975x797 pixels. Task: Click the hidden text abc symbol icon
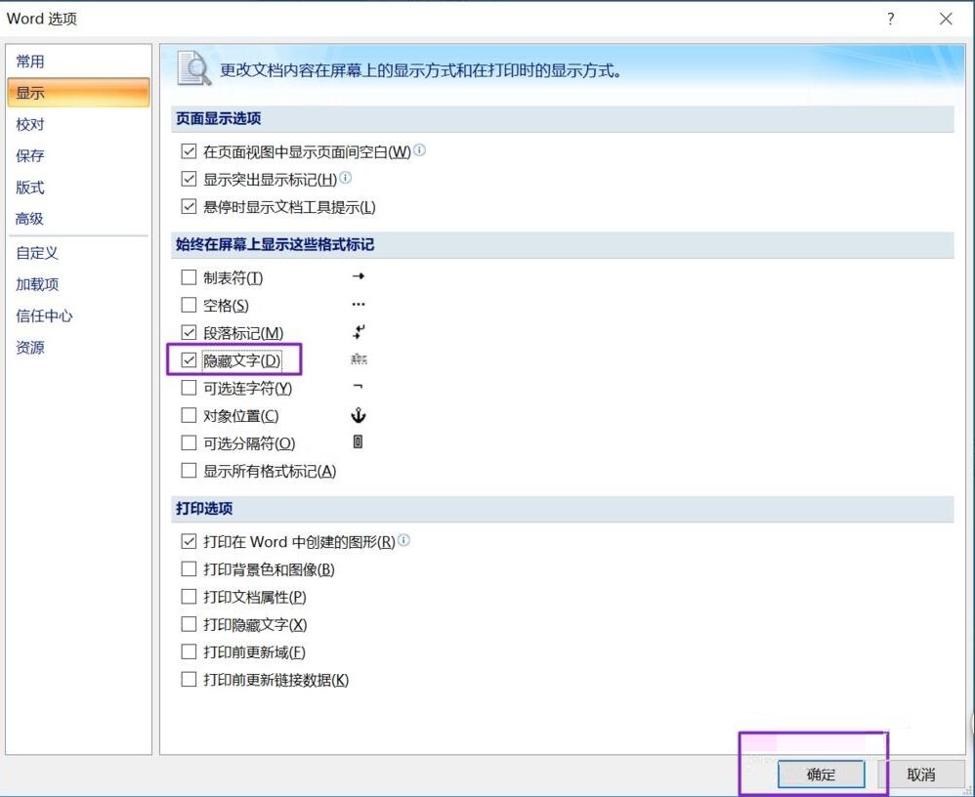coord(359,359)
